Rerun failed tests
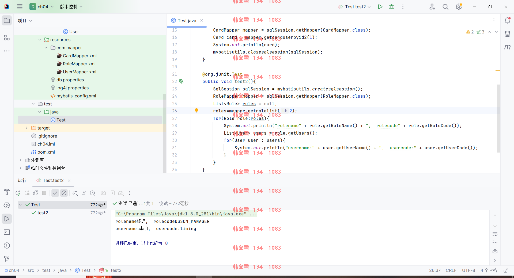 pos(27,193)
